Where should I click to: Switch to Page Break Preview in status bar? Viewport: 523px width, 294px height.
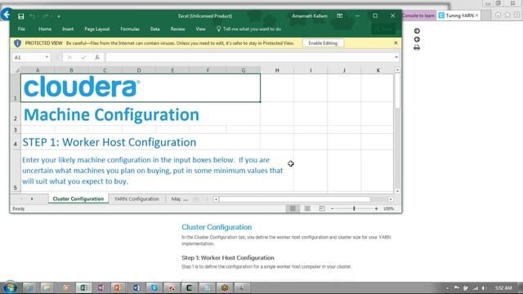tap(321, 208)
